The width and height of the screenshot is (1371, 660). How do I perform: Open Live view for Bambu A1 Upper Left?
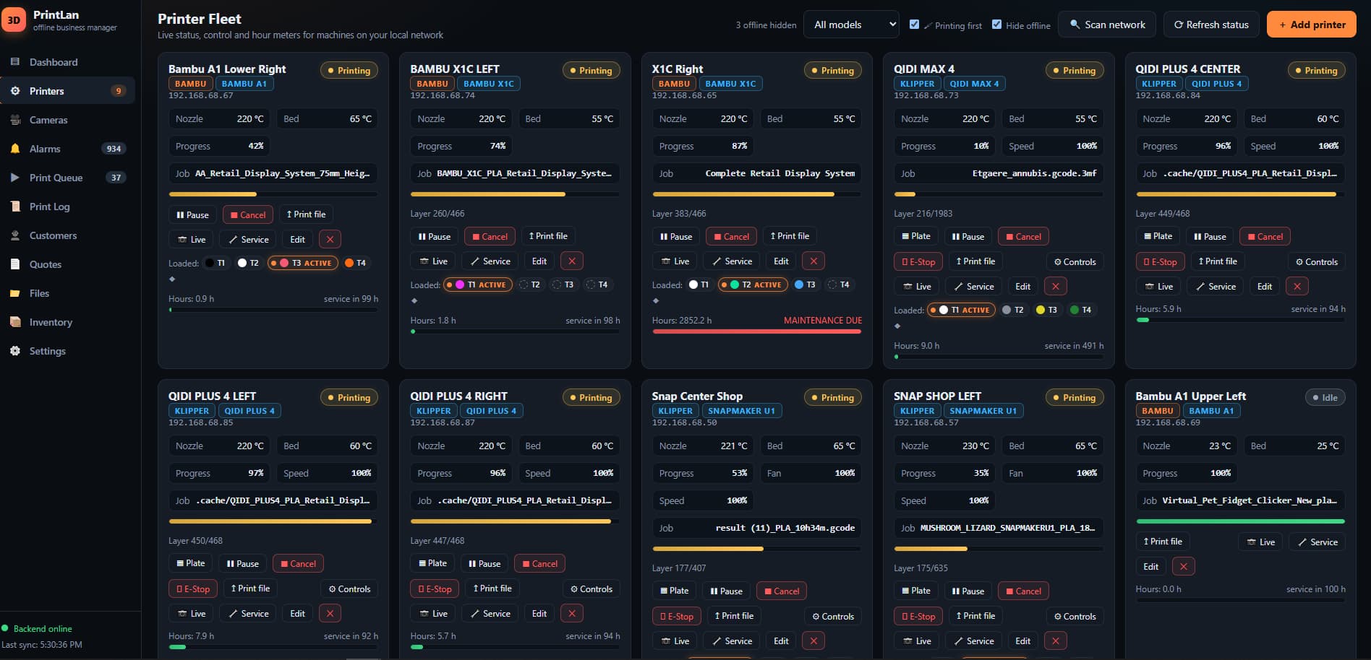pyautogui.click(x=1260, y=542)
